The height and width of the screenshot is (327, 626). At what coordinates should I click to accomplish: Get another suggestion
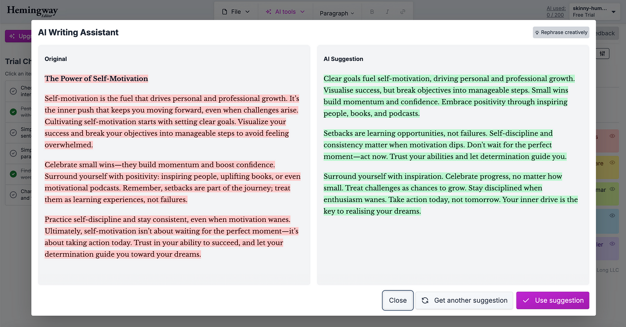[x=464, y=300]
